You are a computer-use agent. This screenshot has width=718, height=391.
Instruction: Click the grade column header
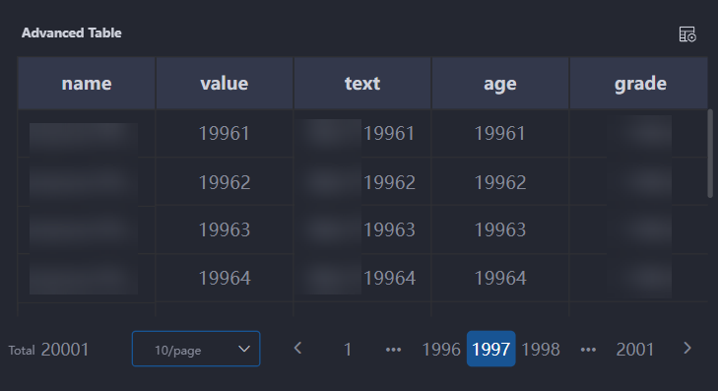639,84
